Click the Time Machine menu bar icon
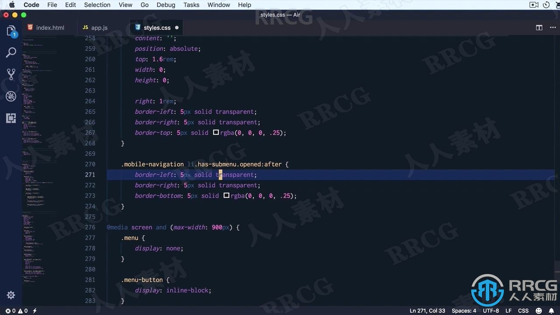The image size is (560, 315). pyautogui.click(x=546, y=5)
